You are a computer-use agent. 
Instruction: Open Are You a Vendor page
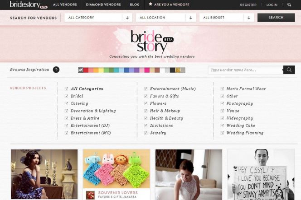(x=172, y=5)
